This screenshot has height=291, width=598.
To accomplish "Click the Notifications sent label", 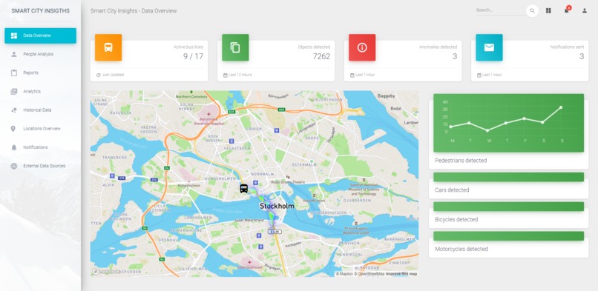I will click(567, 47).
